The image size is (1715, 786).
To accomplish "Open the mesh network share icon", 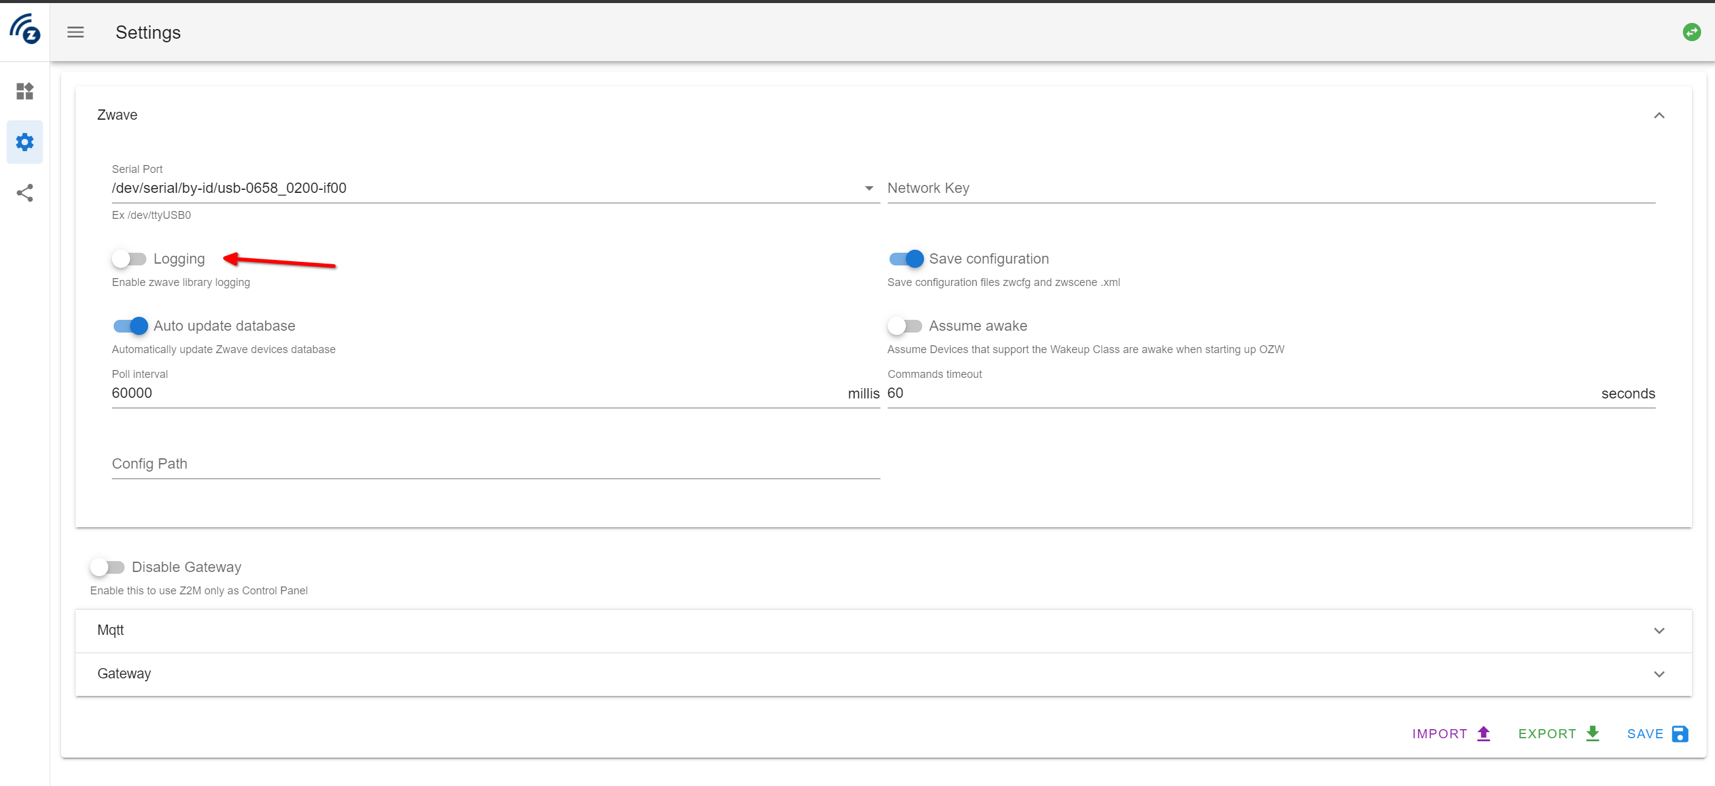I will tap(25, 193).
